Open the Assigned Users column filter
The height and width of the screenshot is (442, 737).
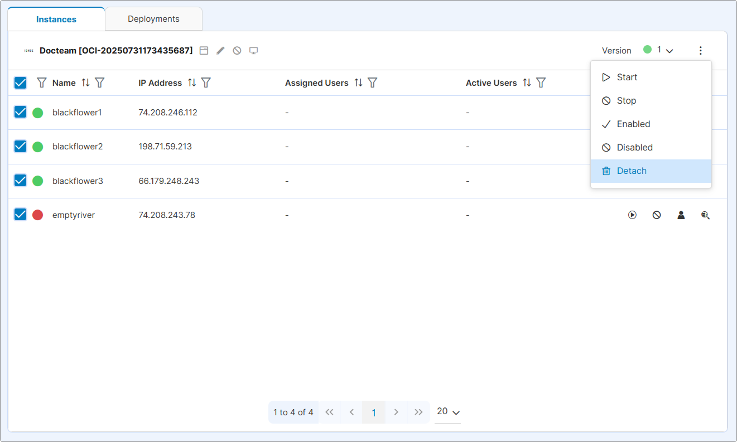(373, 83)
